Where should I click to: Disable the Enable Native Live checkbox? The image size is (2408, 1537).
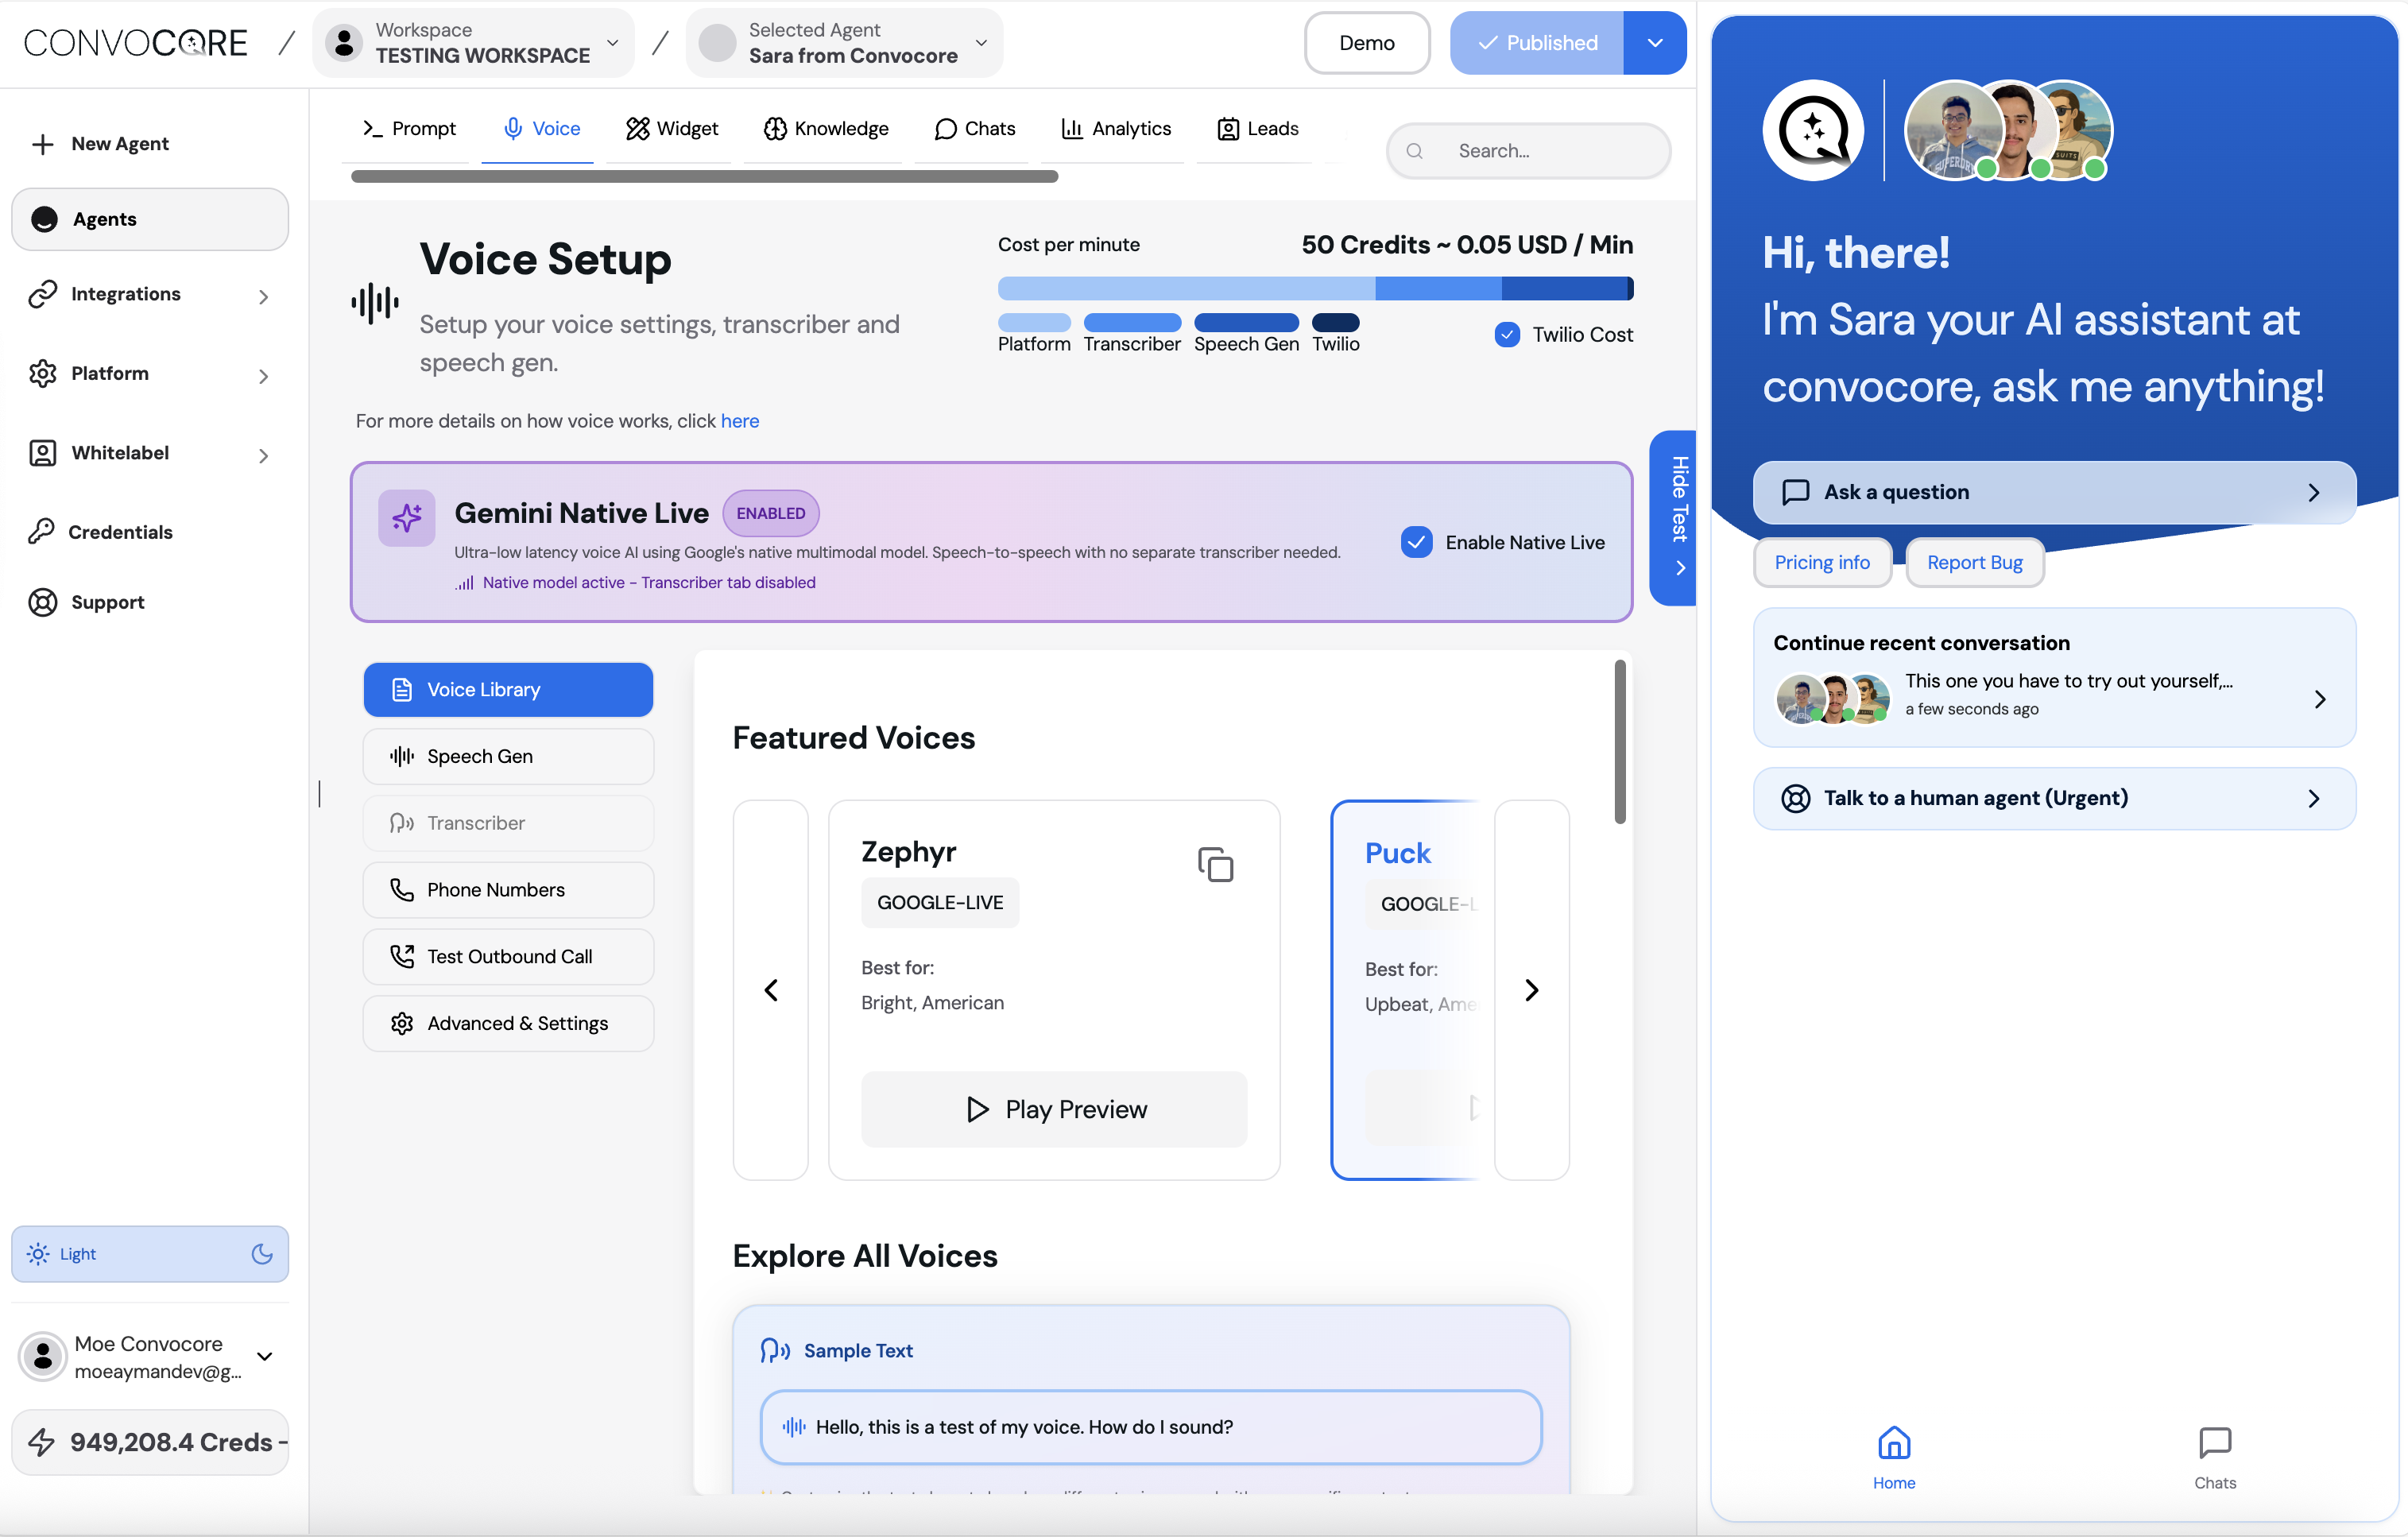click(x=1416, y=542)
